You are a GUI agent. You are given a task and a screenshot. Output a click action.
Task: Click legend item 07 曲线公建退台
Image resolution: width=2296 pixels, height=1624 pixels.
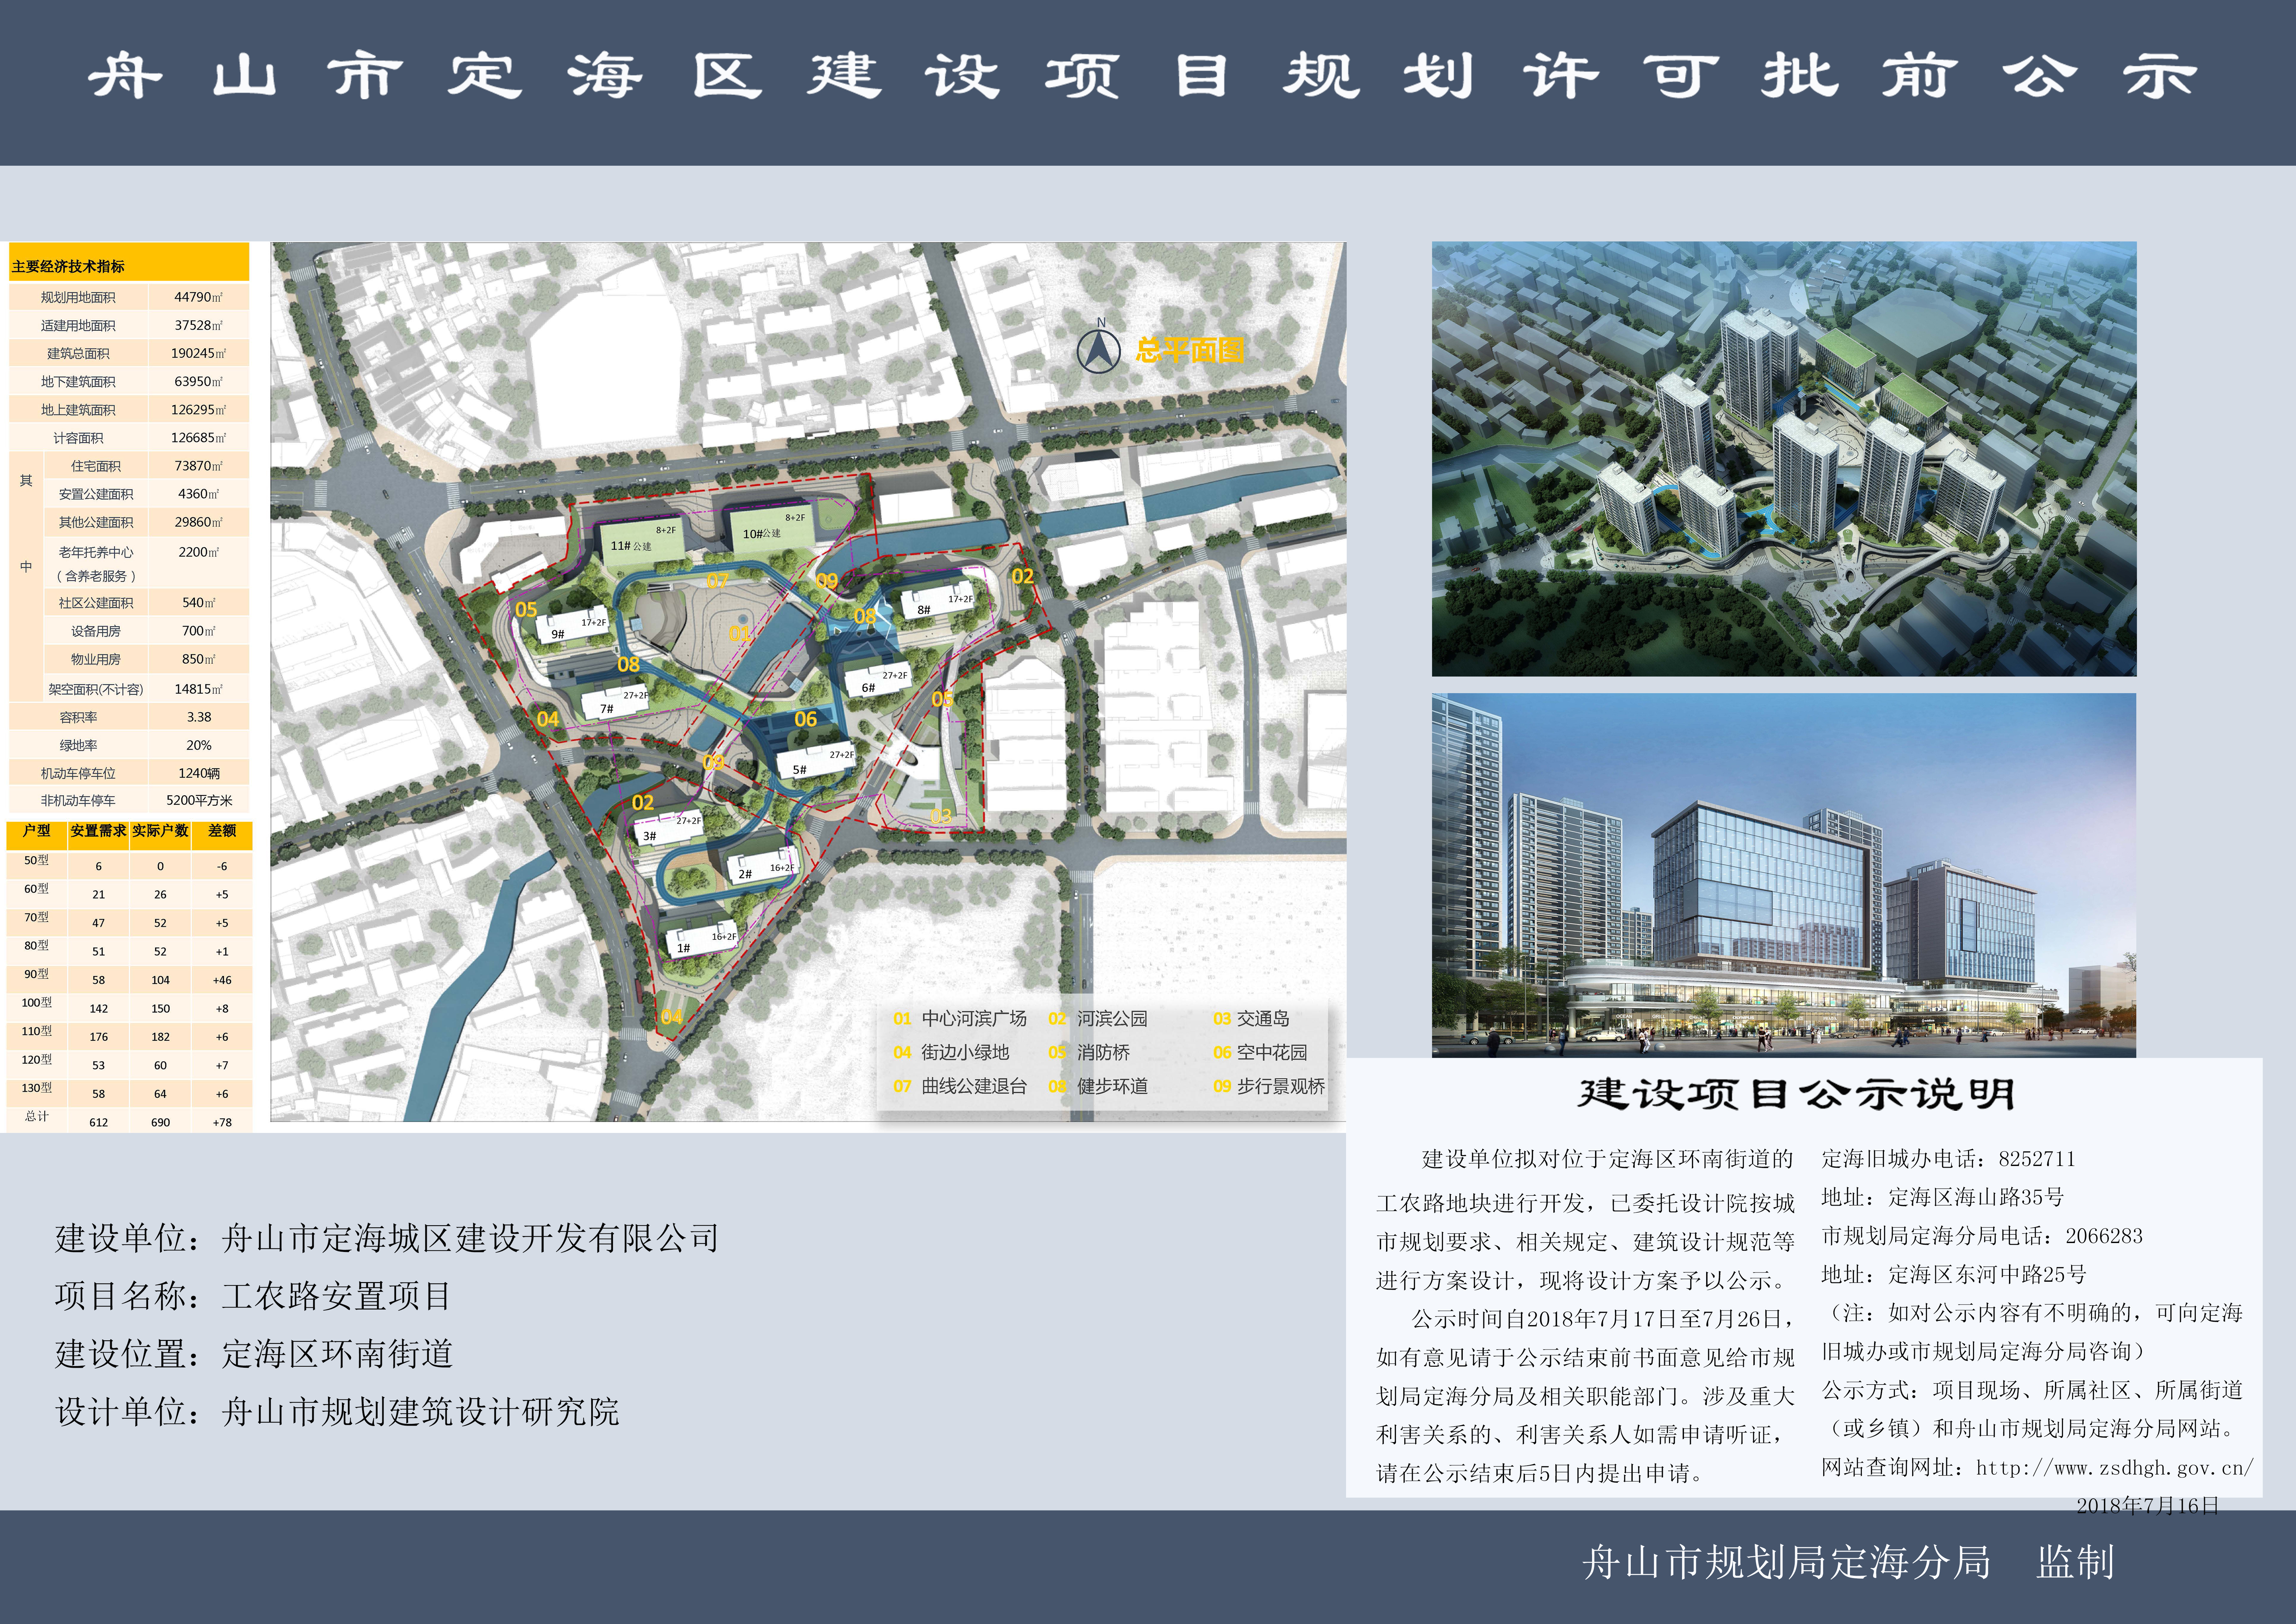click(960, 1086)
